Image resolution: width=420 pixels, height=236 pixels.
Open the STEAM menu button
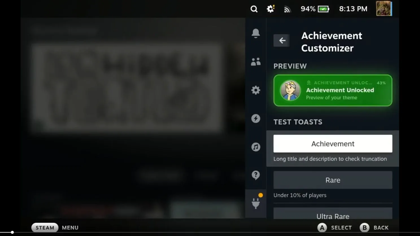(45, 228)
